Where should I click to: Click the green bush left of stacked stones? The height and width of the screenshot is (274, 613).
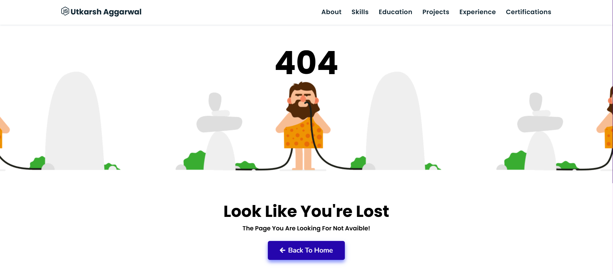pyautogui.click(x=195, y=160)
